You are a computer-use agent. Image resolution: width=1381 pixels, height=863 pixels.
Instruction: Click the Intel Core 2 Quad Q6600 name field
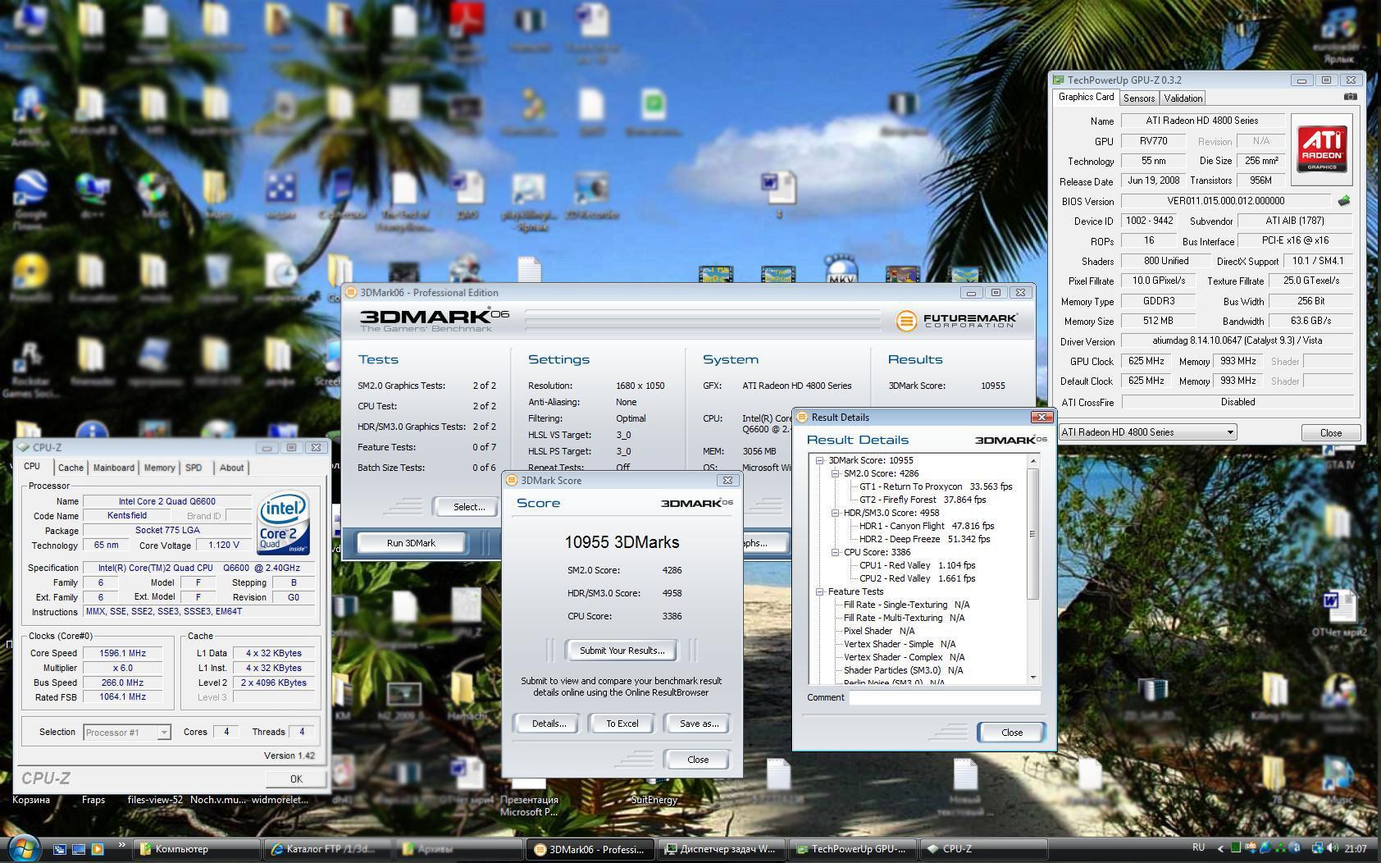click(166, 501)
